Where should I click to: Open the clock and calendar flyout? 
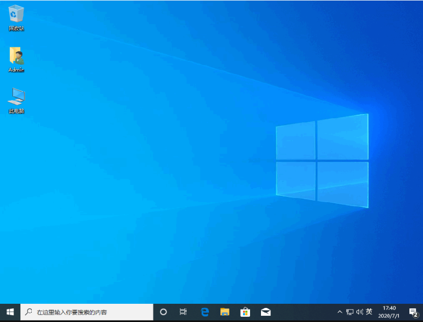[389, 312]
